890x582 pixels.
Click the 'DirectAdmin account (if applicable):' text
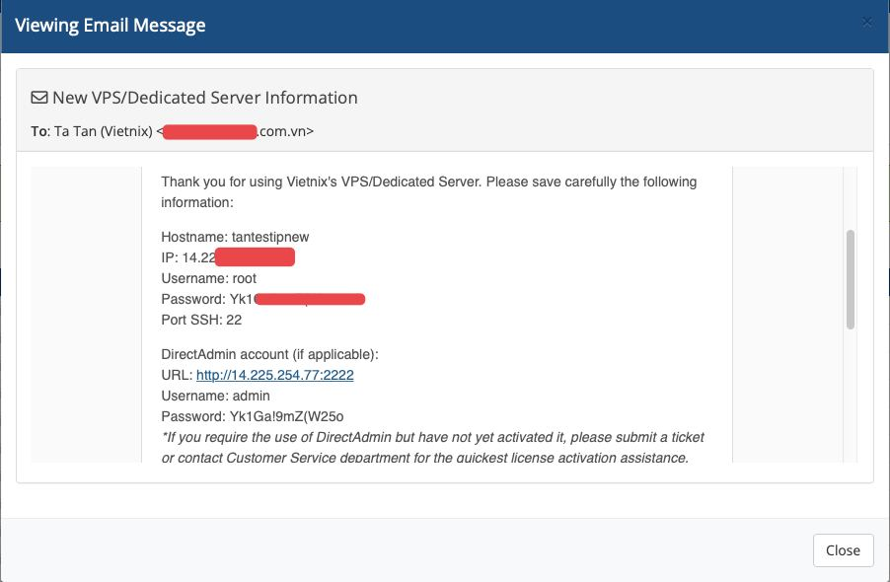pos(269,354)
